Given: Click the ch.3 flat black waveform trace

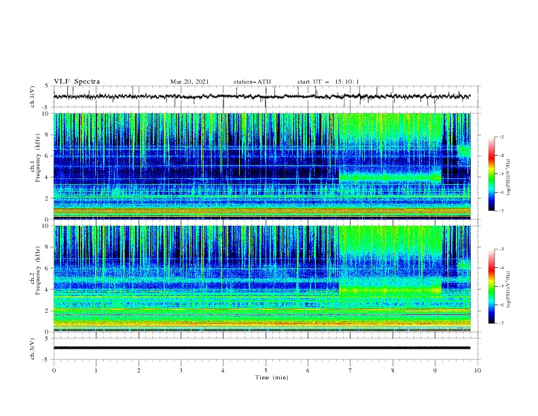Looking at the screenshot, I should [x=262, y=348].
